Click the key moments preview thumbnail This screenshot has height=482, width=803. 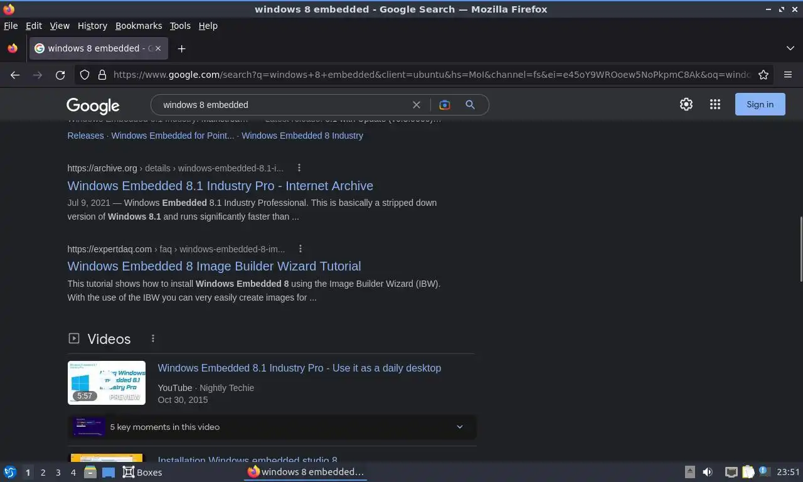coord(88,427)
